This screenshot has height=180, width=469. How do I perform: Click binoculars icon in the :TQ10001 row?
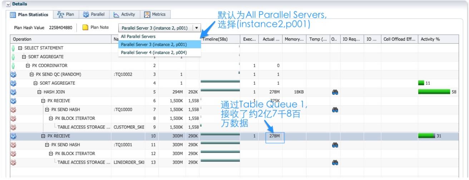click(x=335, y=145)
